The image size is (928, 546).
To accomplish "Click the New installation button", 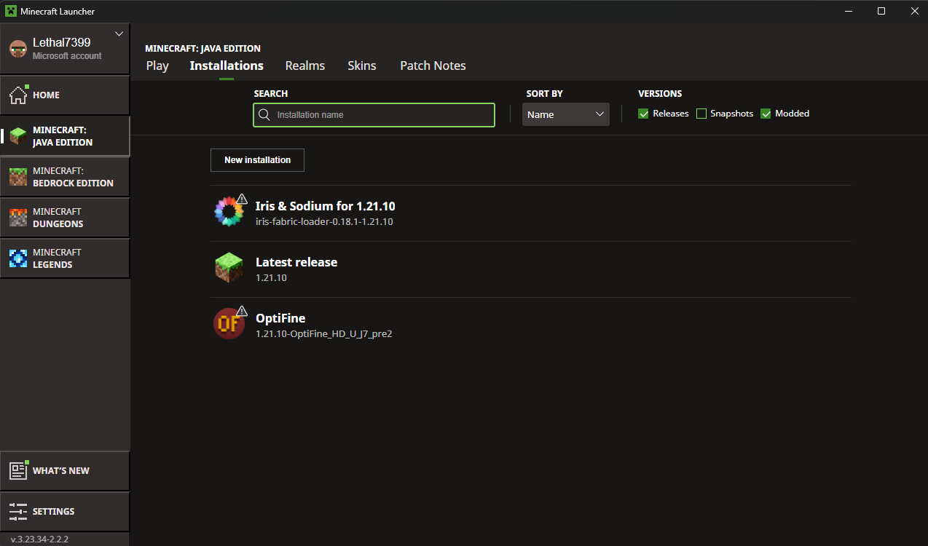I will [x=257, y=160].
